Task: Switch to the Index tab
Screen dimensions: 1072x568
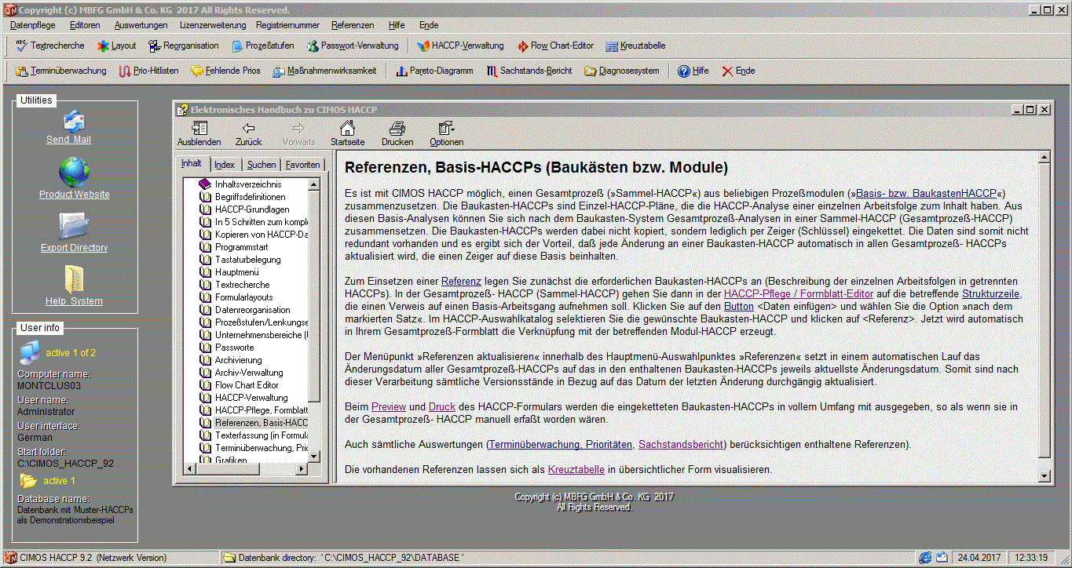Action: pyautogui.click(x=225, y=165)
